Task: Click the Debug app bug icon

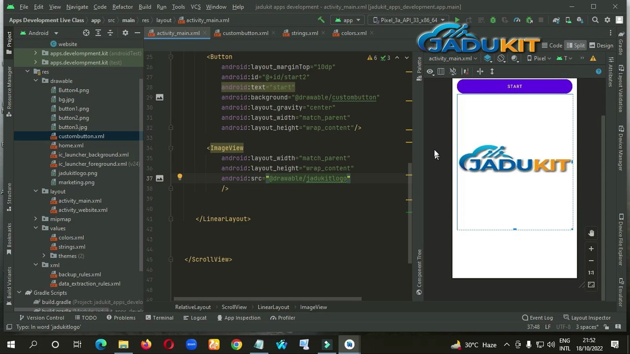Action: point(493,20)
